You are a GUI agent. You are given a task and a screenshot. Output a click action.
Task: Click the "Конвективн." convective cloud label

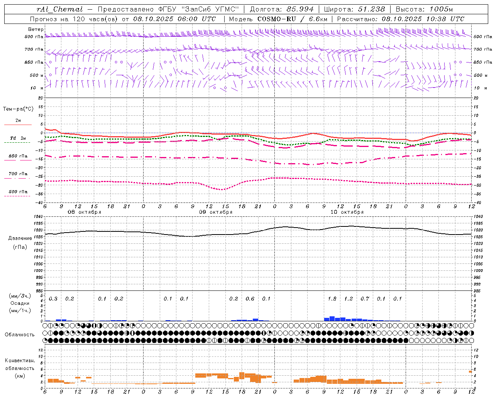pyautogui.click(x=20, y=360)
